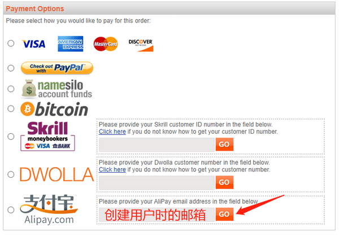
Task: Click the VISA card logo
Action: pyautogui.click(x=34, y=44)
